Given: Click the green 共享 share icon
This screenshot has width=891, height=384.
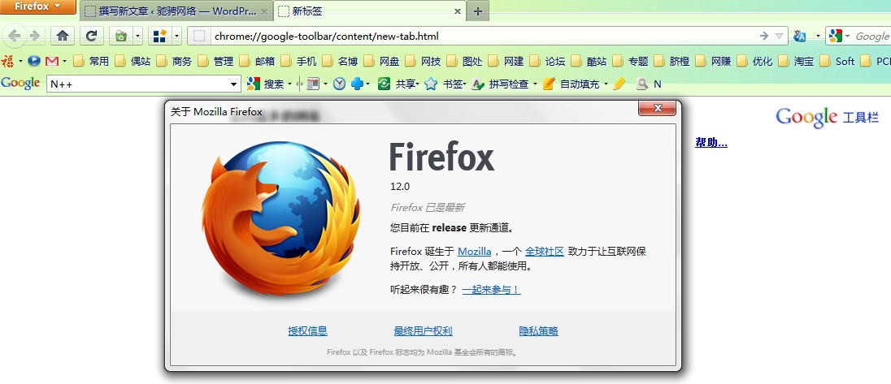Looking at the screenshot, I should (385, 84).
